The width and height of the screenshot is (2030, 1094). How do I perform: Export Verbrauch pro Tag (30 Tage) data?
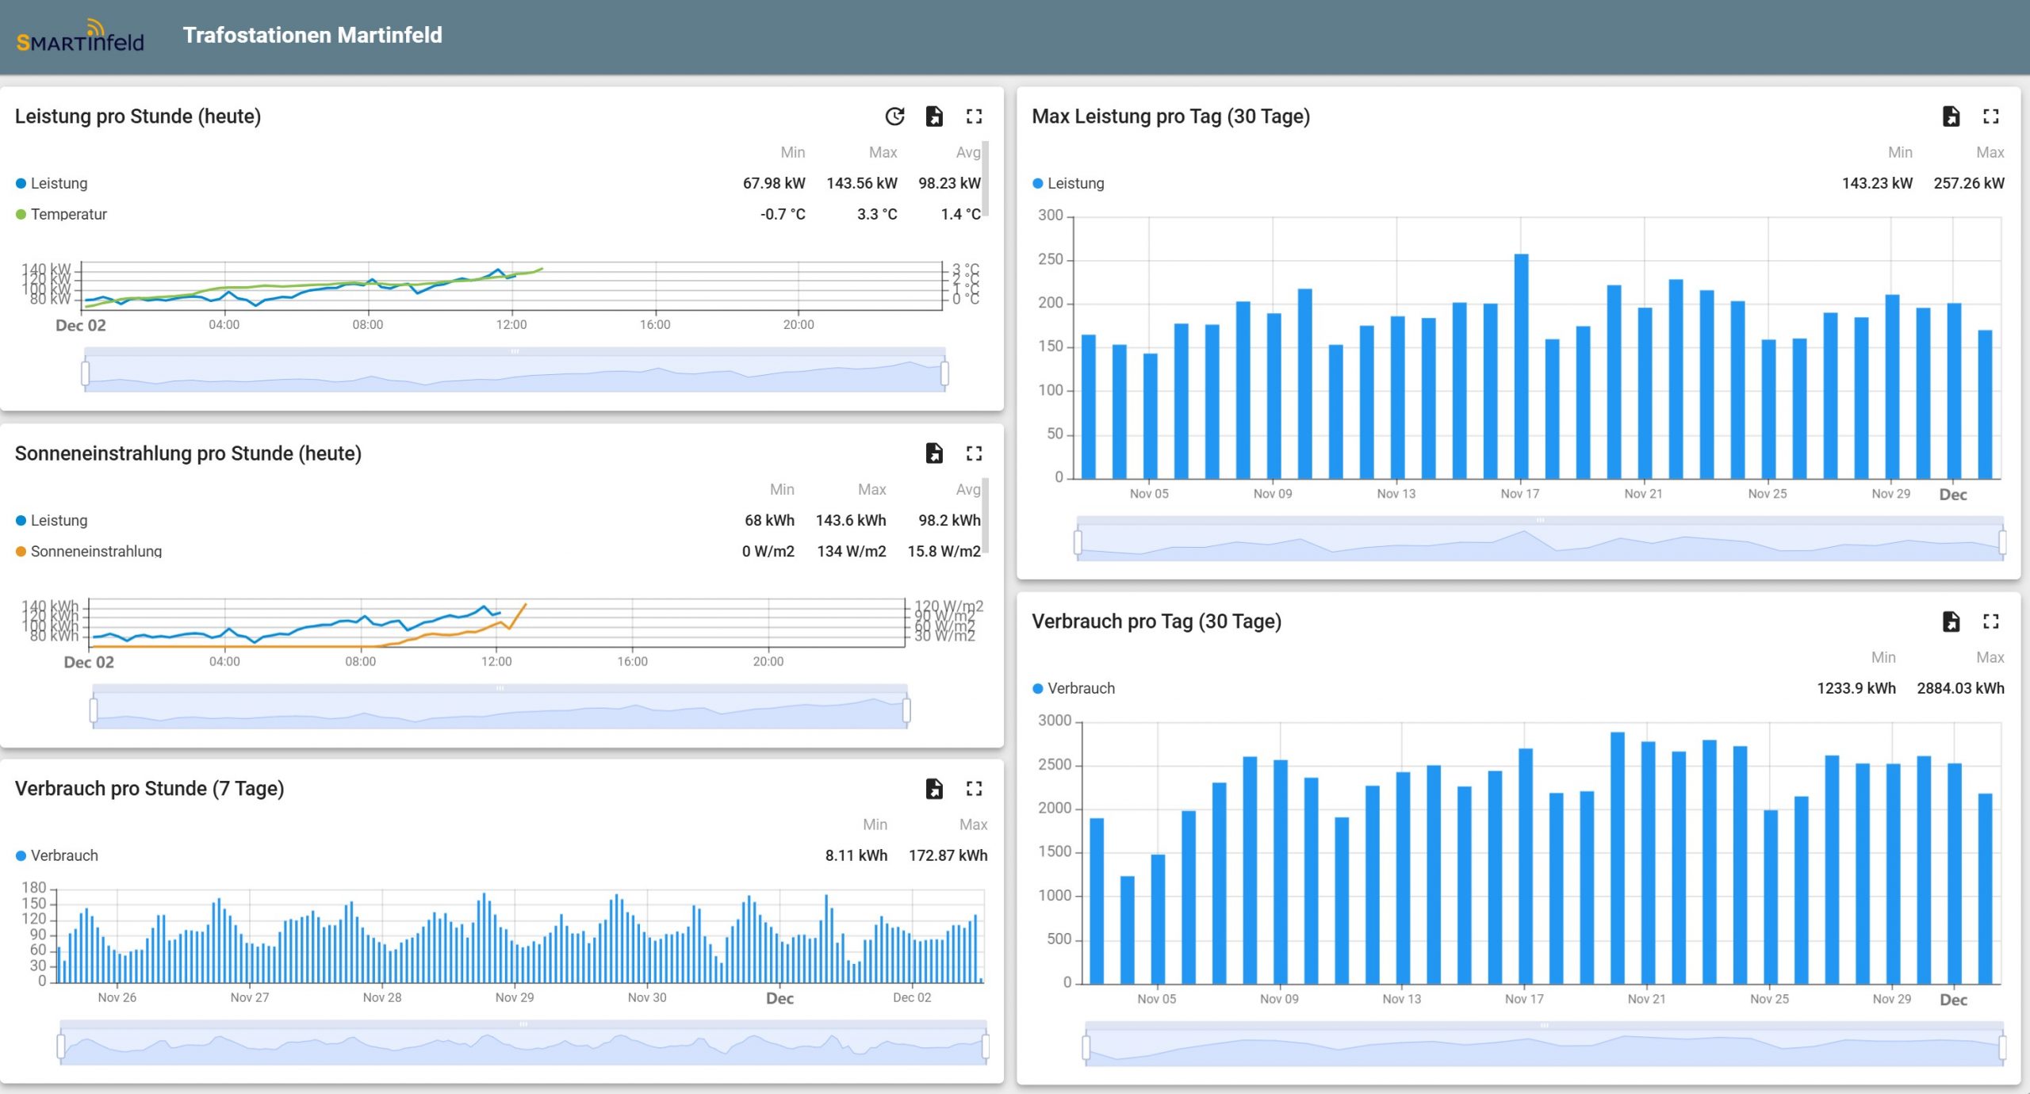point(1951,622)
